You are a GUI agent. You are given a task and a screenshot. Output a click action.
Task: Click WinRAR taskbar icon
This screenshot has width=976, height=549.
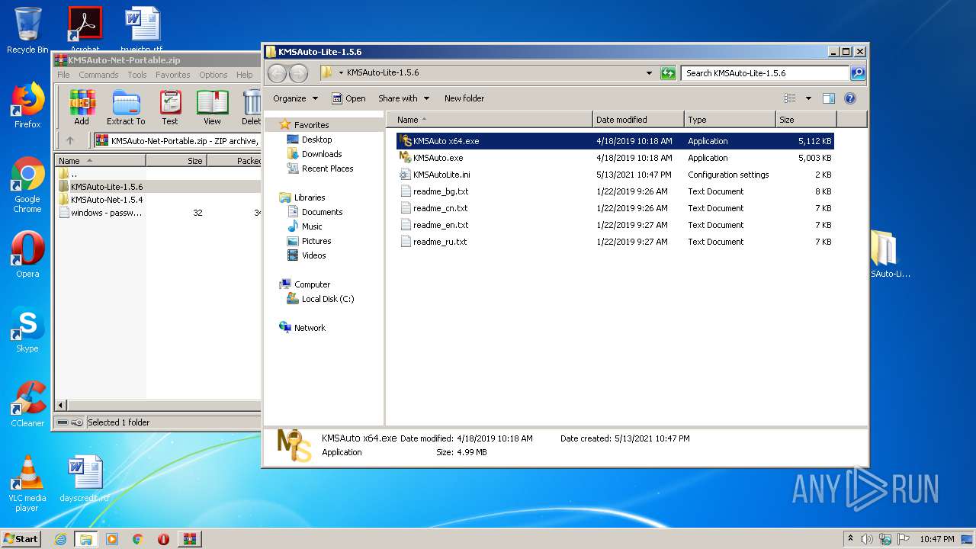click(x=189, y=538)
